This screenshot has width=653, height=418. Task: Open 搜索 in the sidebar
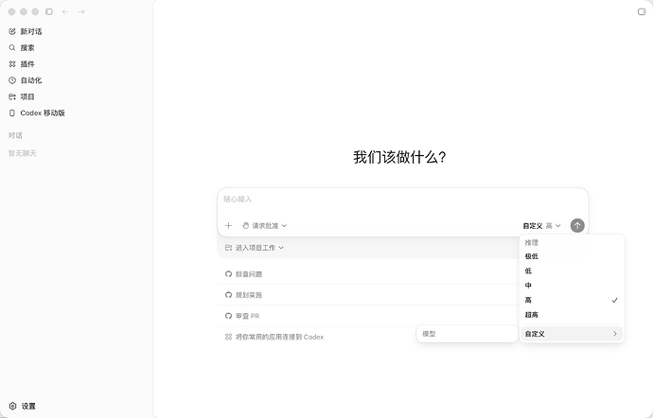[x=27, y=48]
